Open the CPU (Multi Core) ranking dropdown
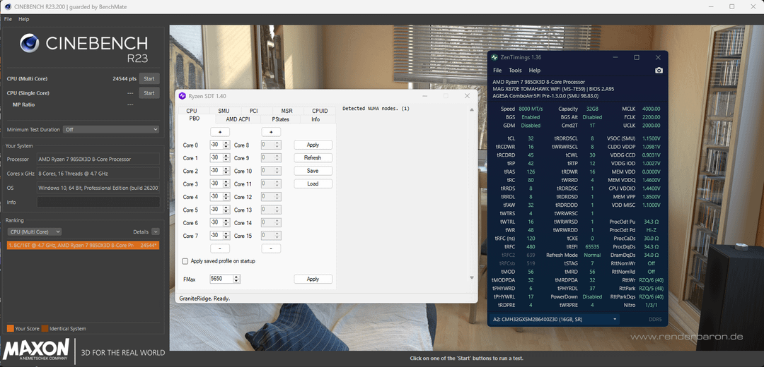 click(x=34, y=231)
